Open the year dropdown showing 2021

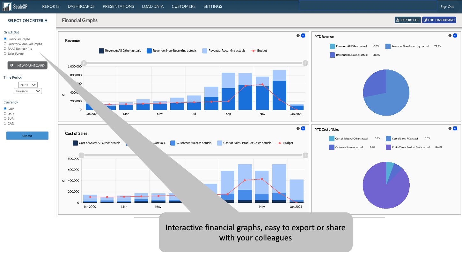27,85
